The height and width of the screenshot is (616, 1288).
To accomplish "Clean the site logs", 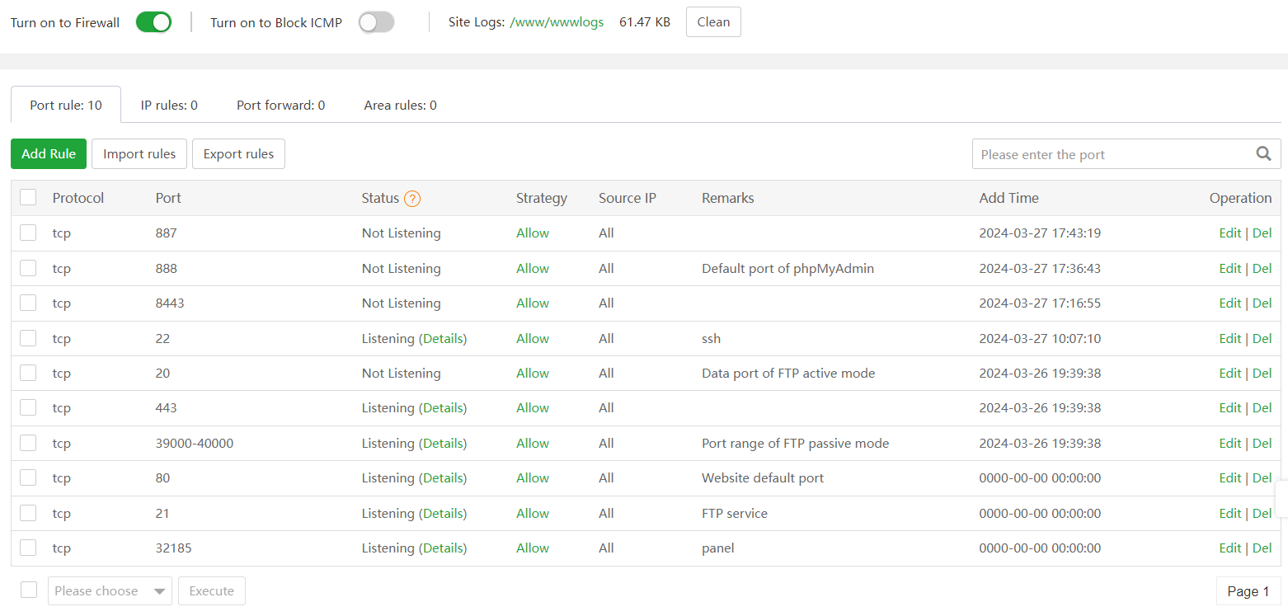I will pyautogui.click(x=713, y=22).
